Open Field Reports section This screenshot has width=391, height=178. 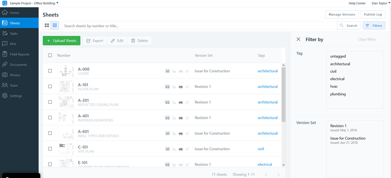click(x=19, y=54)
